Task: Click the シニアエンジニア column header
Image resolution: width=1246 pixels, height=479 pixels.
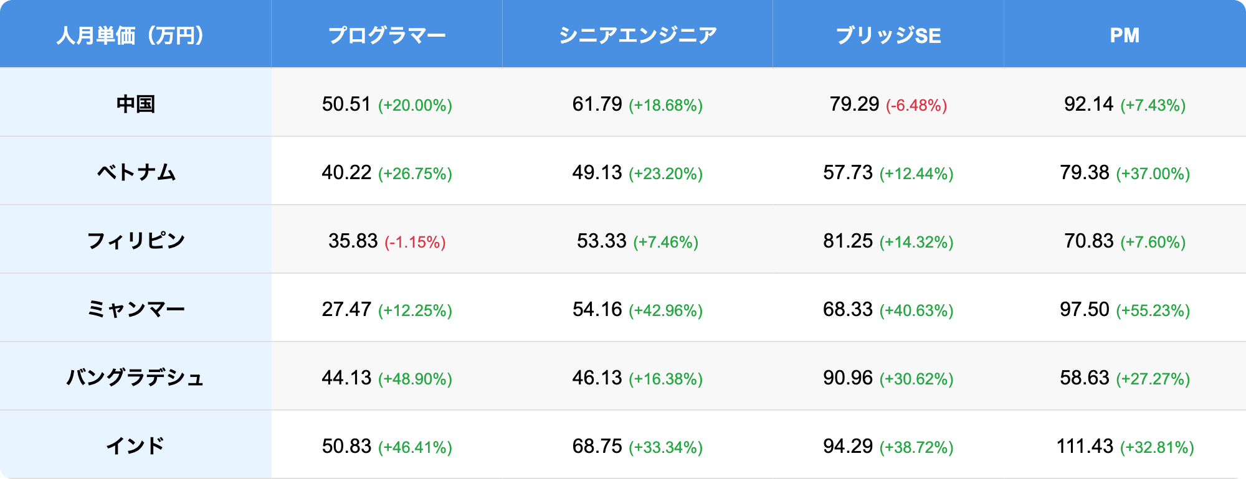Action: click(x=637, y=34)
